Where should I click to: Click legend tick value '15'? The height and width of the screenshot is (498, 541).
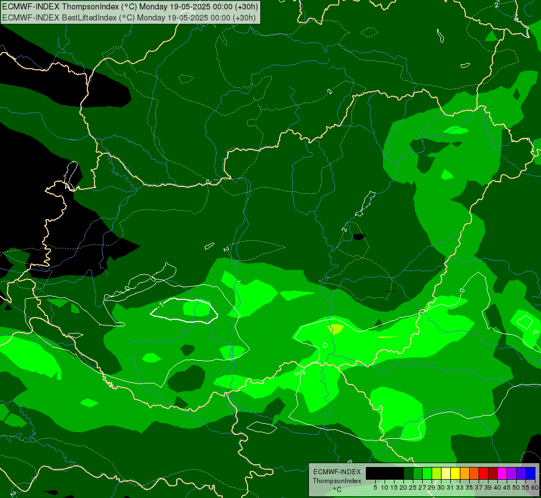[x=395, y=487]
